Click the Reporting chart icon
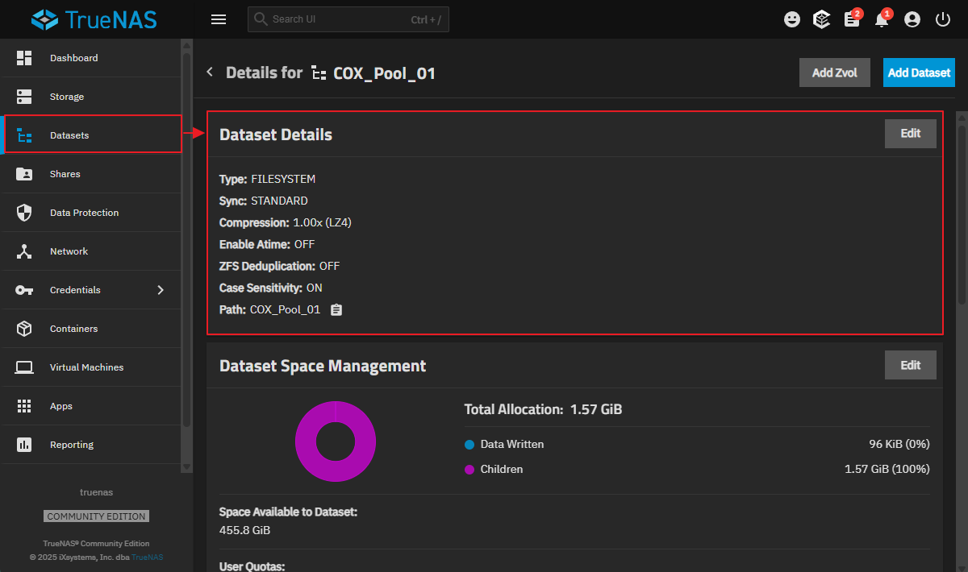 pyautogui.click(x=24, y=445)
